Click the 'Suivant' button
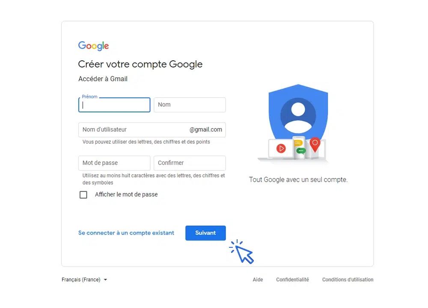The width and height of the screenshot is (428, 308). click(x=205, y=233)
